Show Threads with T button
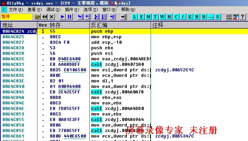Screen dimensions: 248x141 coord(155,17)
